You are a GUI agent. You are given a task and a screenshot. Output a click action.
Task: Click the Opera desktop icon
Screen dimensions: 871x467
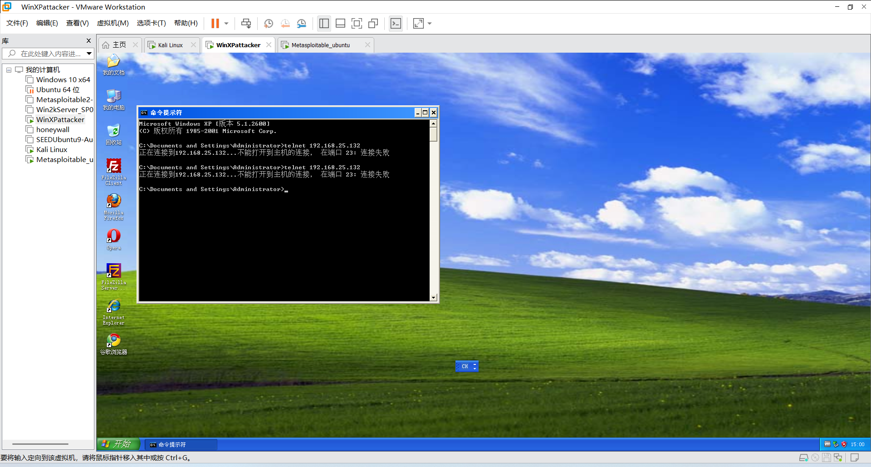click(x=113, y=240)
